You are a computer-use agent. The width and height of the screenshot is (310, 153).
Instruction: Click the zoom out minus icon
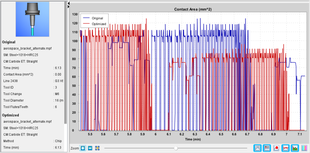tap(90, 148)
